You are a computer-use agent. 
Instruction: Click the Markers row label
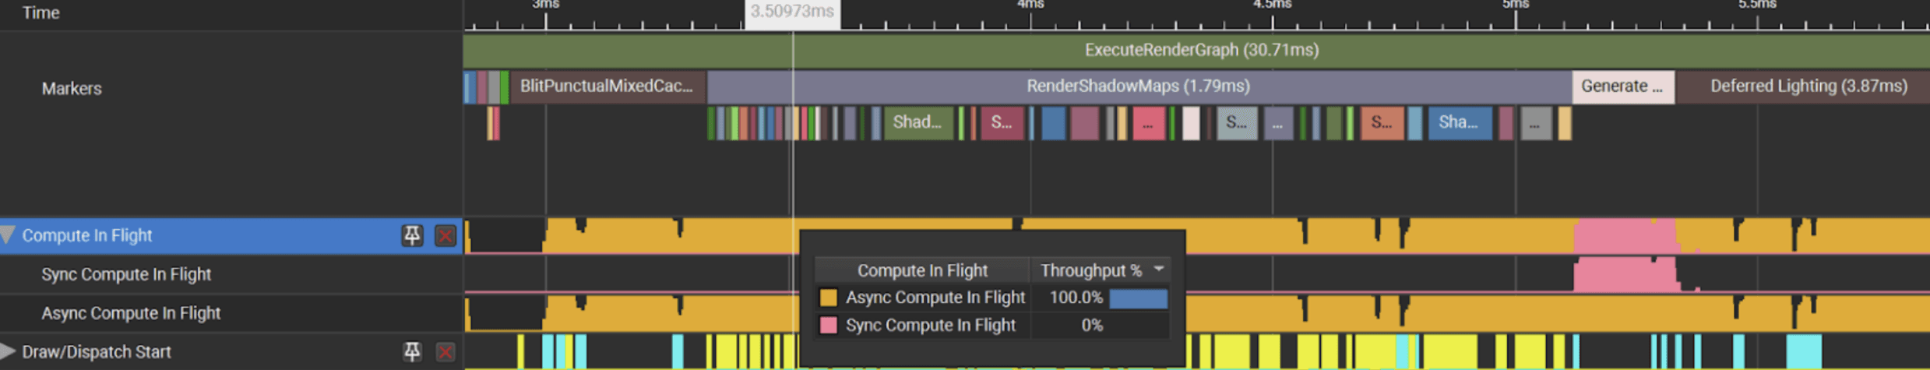(72, 89)
